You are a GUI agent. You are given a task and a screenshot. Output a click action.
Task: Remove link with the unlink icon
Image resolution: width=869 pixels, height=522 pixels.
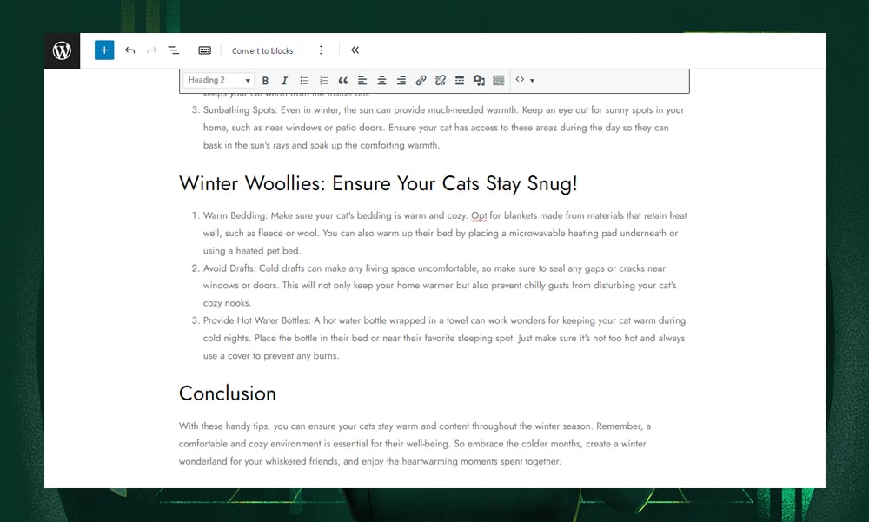point(440,81)
